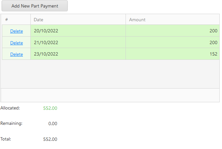Click the Total label
The width and height of the screenshot is (222, 149).
pos(6,139)
